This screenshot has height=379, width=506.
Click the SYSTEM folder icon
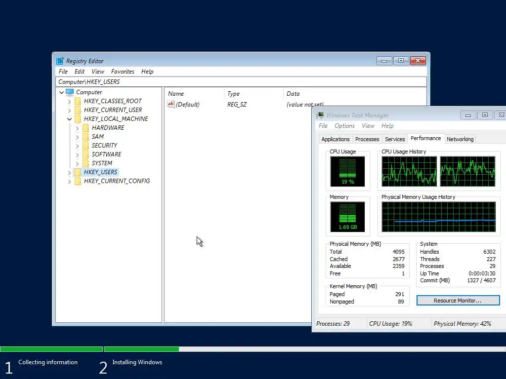click(85, 163)
